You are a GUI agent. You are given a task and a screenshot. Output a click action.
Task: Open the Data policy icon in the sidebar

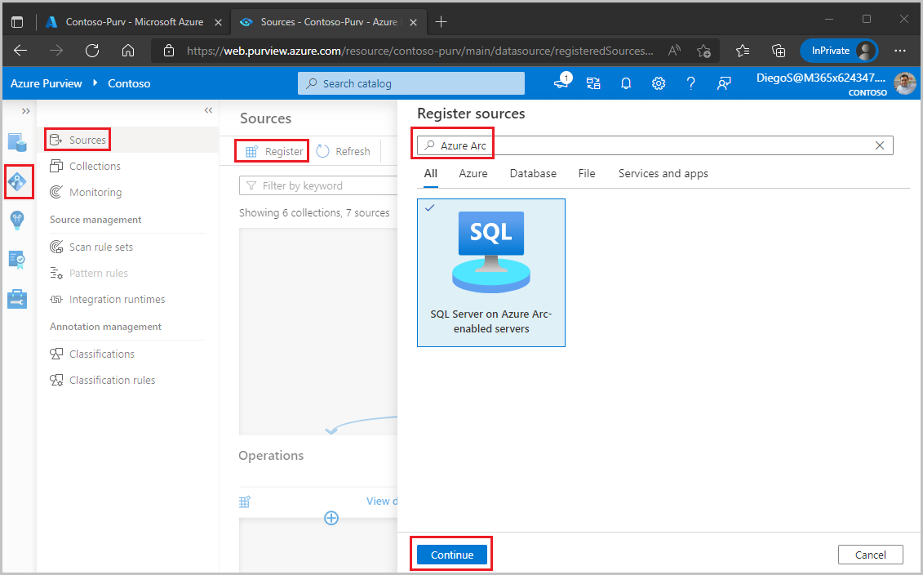(x=18, y=260)
